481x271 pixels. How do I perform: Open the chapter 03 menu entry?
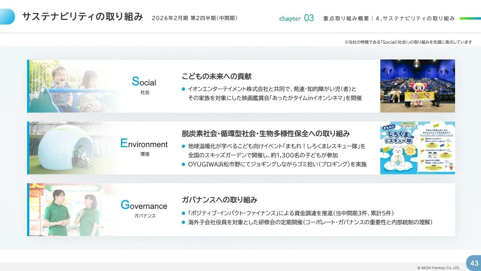[x=297, y=18]
